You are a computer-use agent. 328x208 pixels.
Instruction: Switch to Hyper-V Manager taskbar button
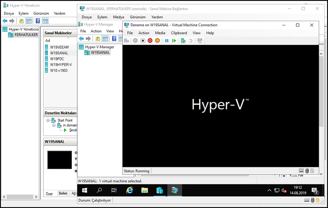click(x=160, y=190)
